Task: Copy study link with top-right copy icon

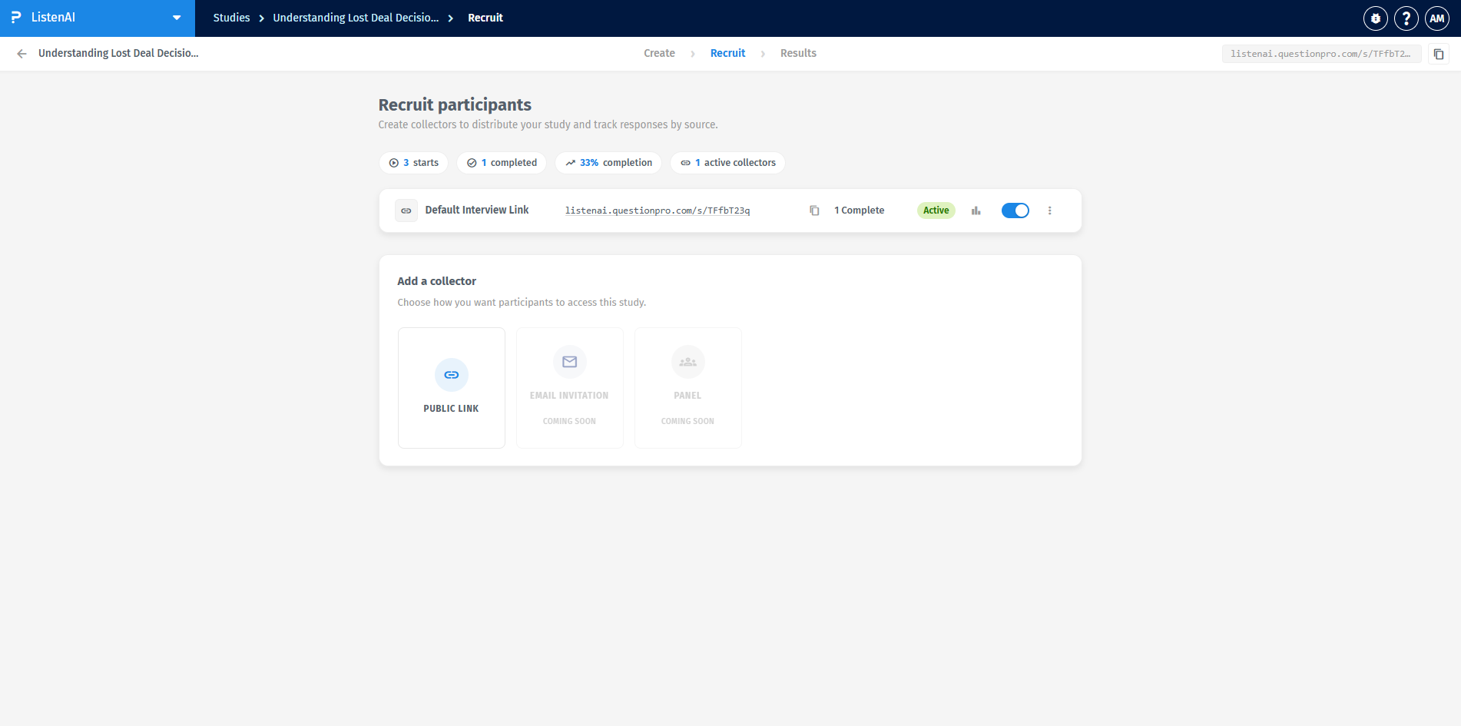Action: point(1439,54)
